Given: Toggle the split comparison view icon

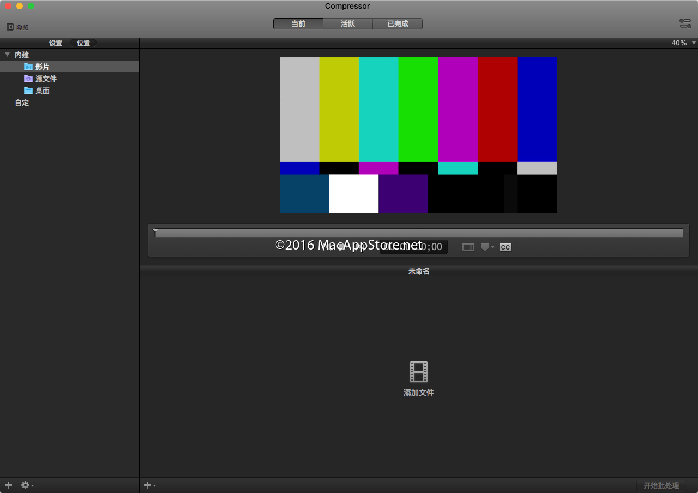Looking at the screenshot, I should (x=468, y=247).
